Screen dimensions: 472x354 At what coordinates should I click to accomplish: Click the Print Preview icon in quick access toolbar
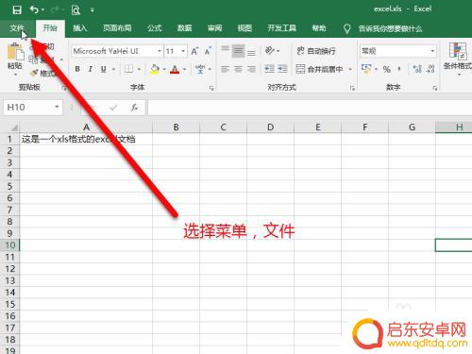76,10
